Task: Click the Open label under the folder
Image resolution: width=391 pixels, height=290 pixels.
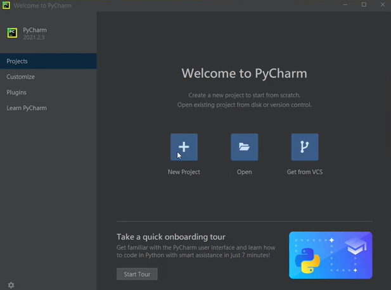Action: (x=245, y=172)
